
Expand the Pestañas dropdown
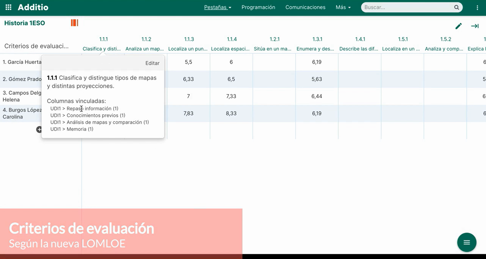(x=218, y=7)
